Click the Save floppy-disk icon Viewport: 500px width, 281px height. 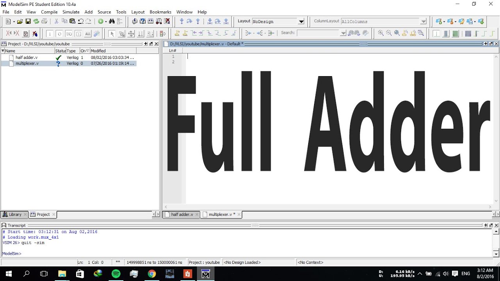click(x=28, y=21)
